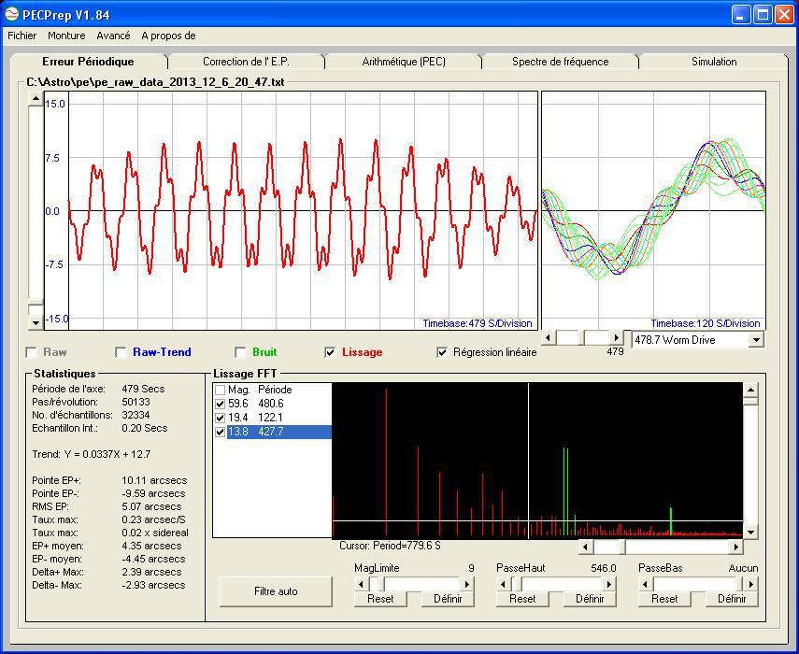
Task: Click the PasseBas slider track
Action: (692, 584)
